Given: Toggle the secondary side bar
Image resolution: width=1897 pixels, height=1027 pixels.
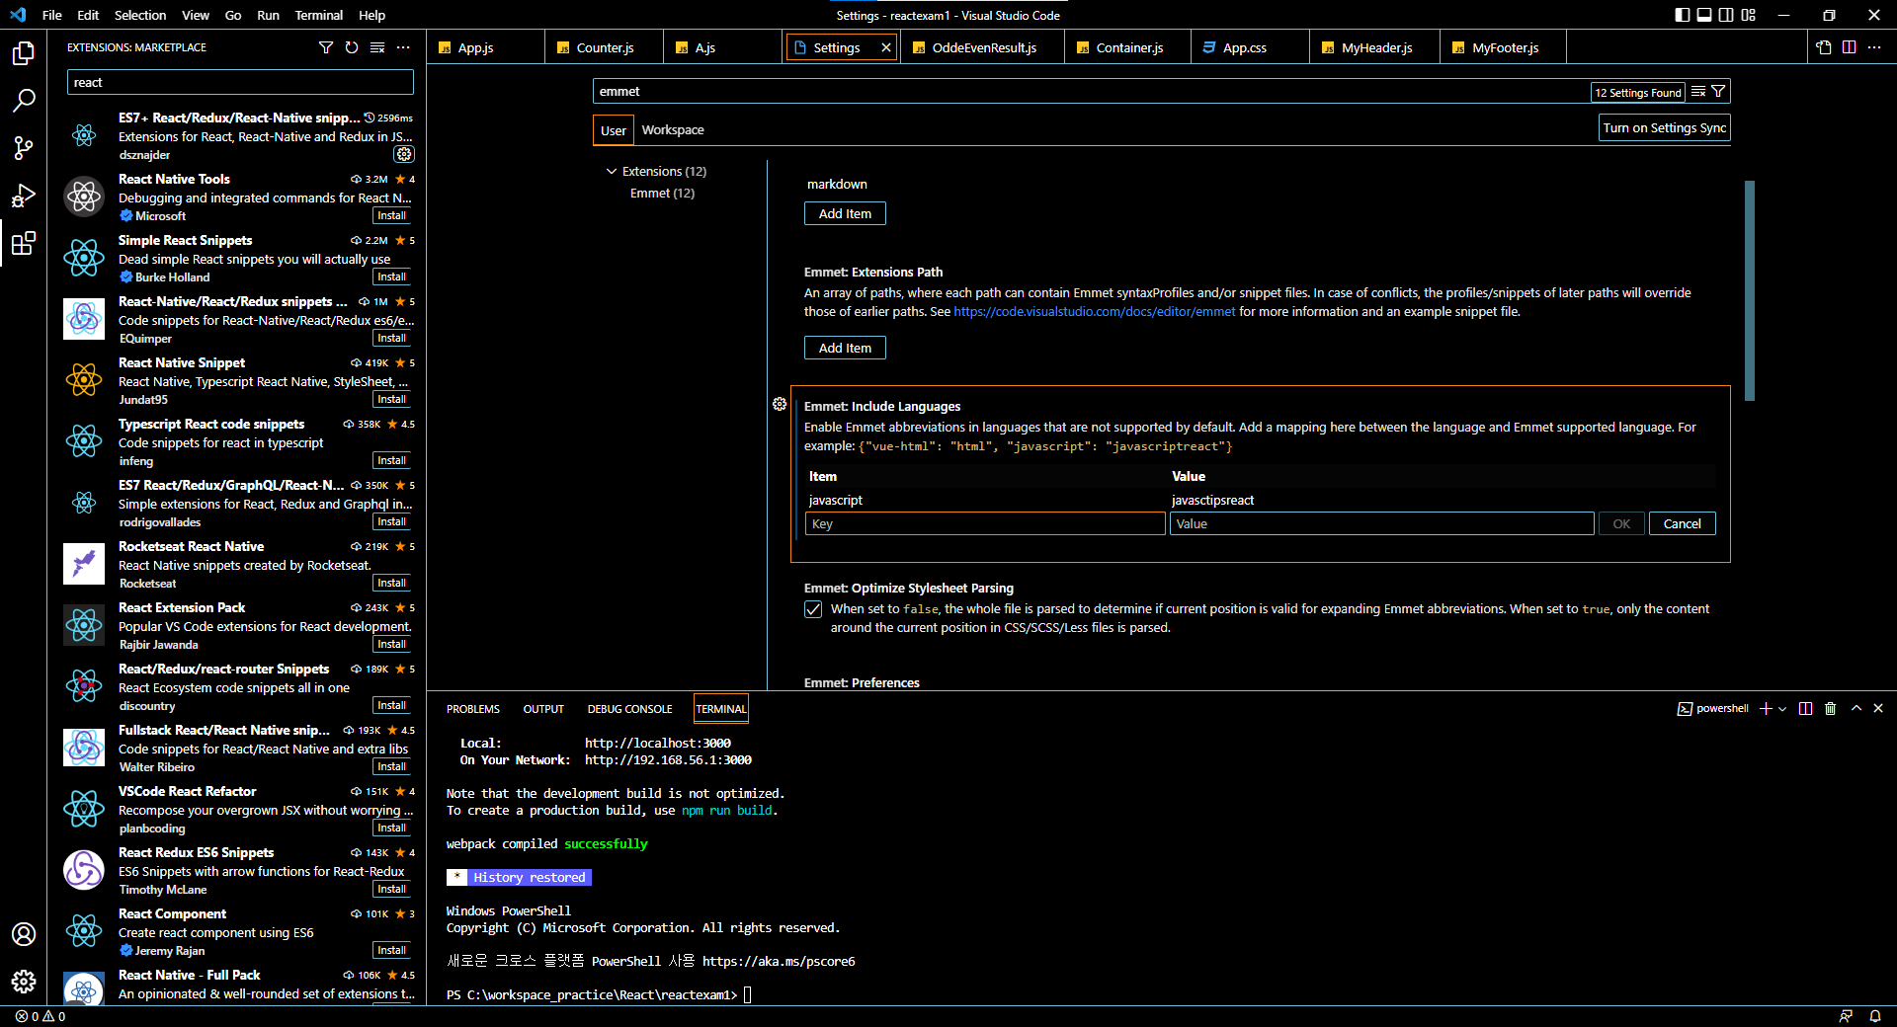Looking at the screenshot, I should click(x=1726, y=15).
